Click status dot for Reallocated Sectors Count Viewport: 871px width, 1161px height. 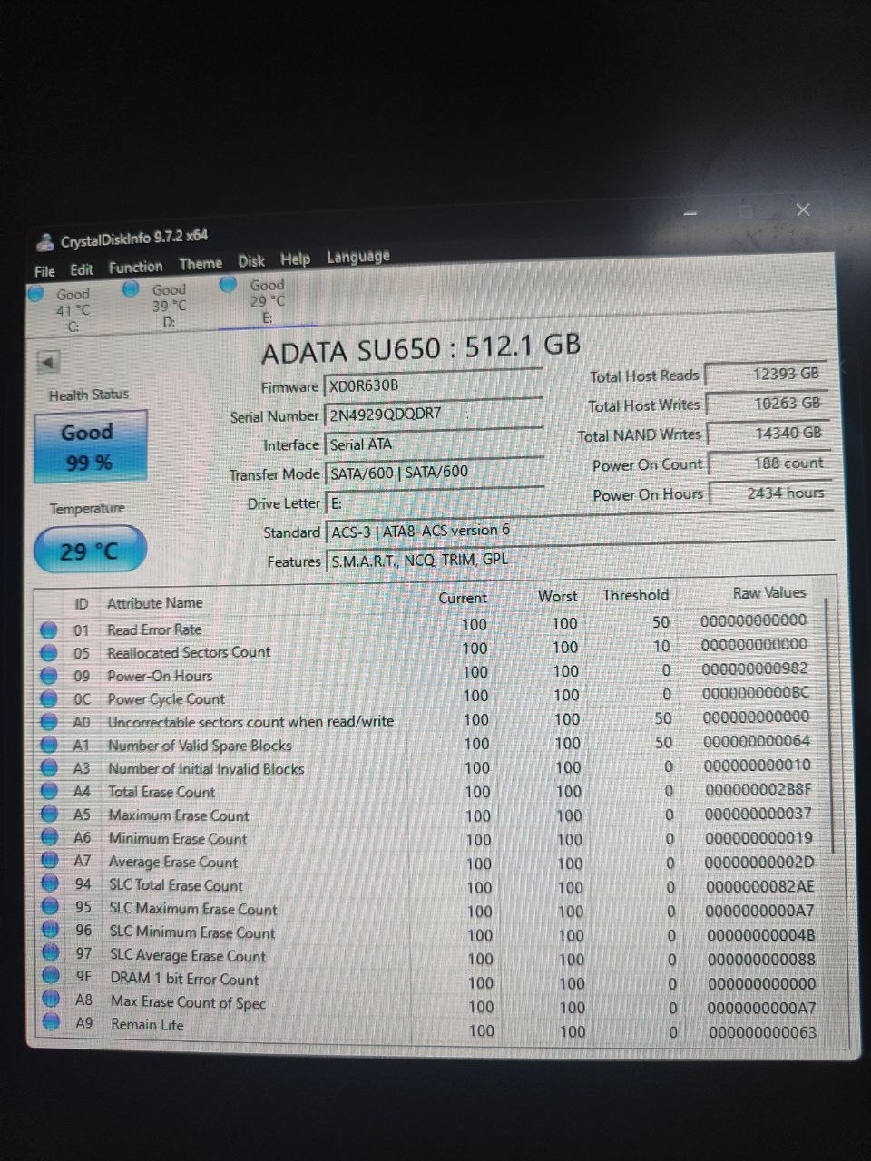coord(50,652)
